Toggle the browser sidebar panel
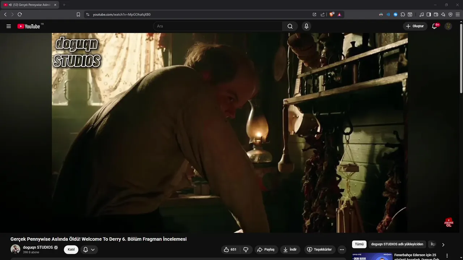The width and height of the screenshot is (463, 260). (x=429, y=14)
